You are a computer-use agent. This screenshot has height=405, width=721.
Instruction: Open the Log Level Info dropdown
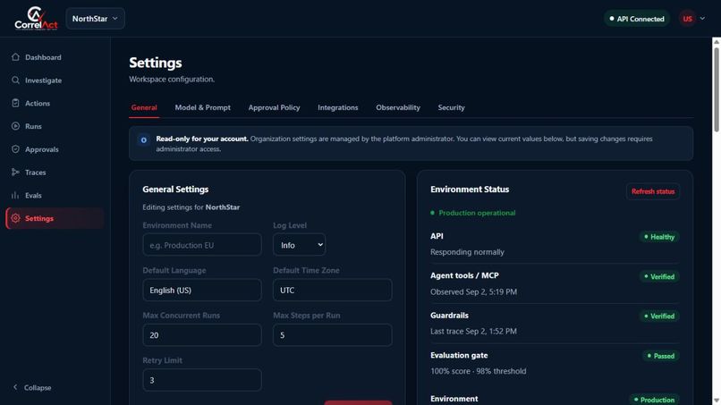pos(300,245)
